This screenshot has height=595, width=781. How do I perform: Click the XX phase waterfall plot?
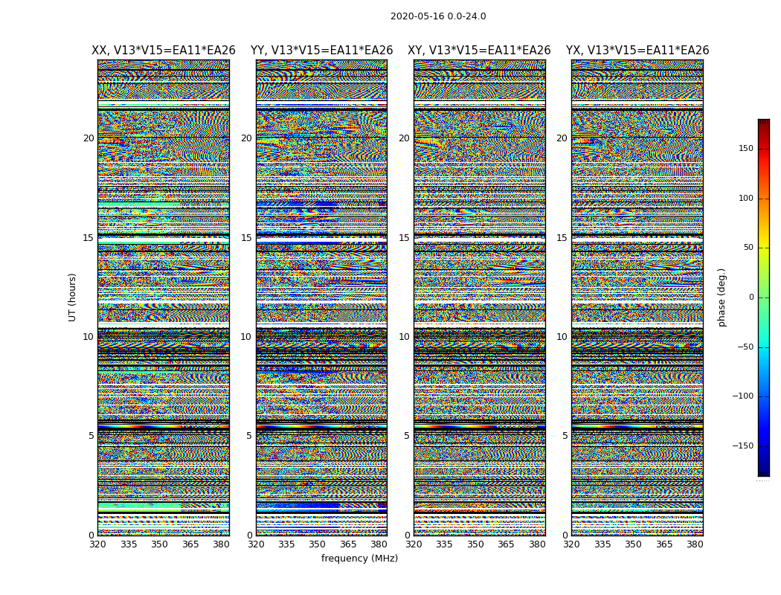point(164,297)
